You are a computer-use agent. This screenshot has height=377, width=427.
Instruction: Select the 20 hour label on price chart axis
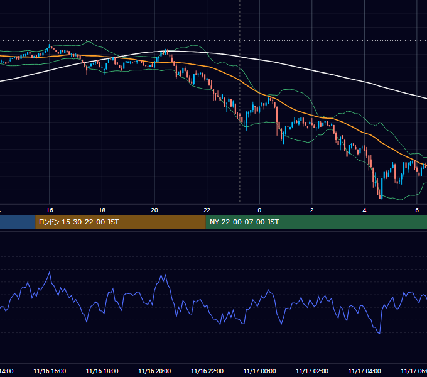(154, 210)
